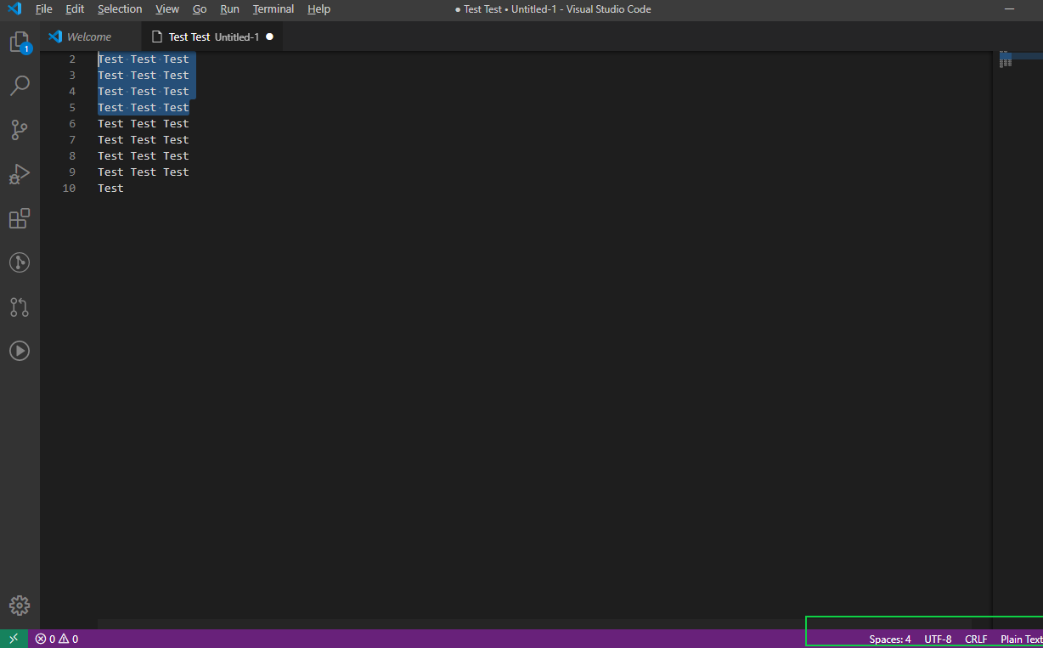Open the Search view
Screen dimensions: 1043x648
(x=19, y=85)
